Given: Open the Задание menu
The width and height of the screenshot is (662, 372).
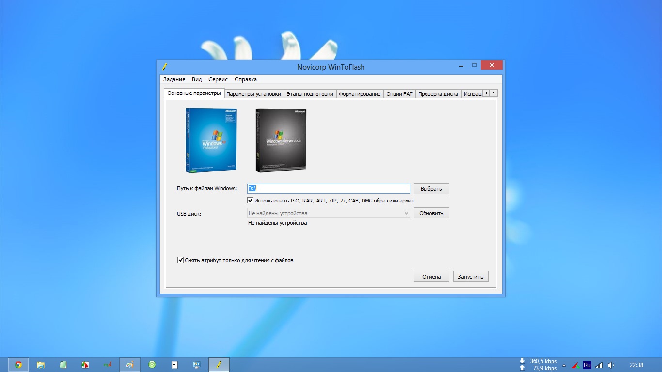Looking at the screenshot, I should 174,79.
